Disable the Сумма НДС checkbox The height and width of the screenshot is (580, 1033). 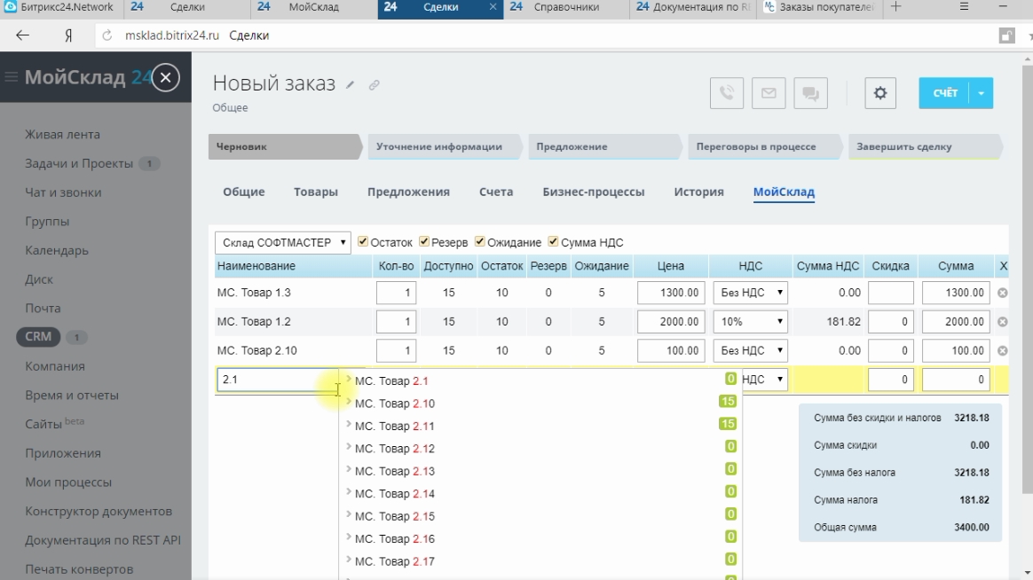pyautogui.click(x=554, y=241)
